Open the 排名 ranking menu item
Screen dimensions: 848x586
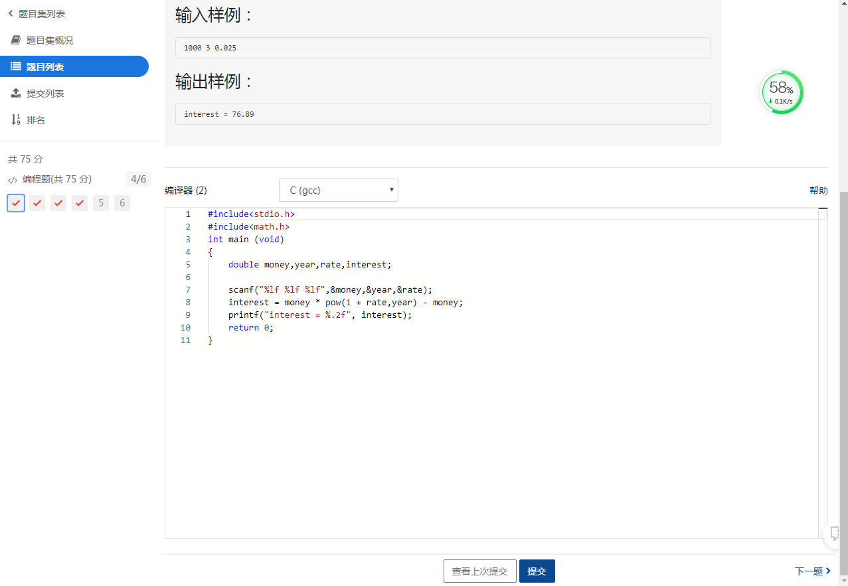[x=36, y=120]
